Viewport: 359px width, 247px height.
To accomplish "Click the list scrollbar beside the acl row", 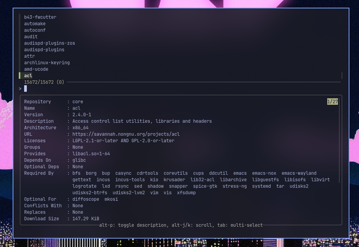I will pos(342,76).
